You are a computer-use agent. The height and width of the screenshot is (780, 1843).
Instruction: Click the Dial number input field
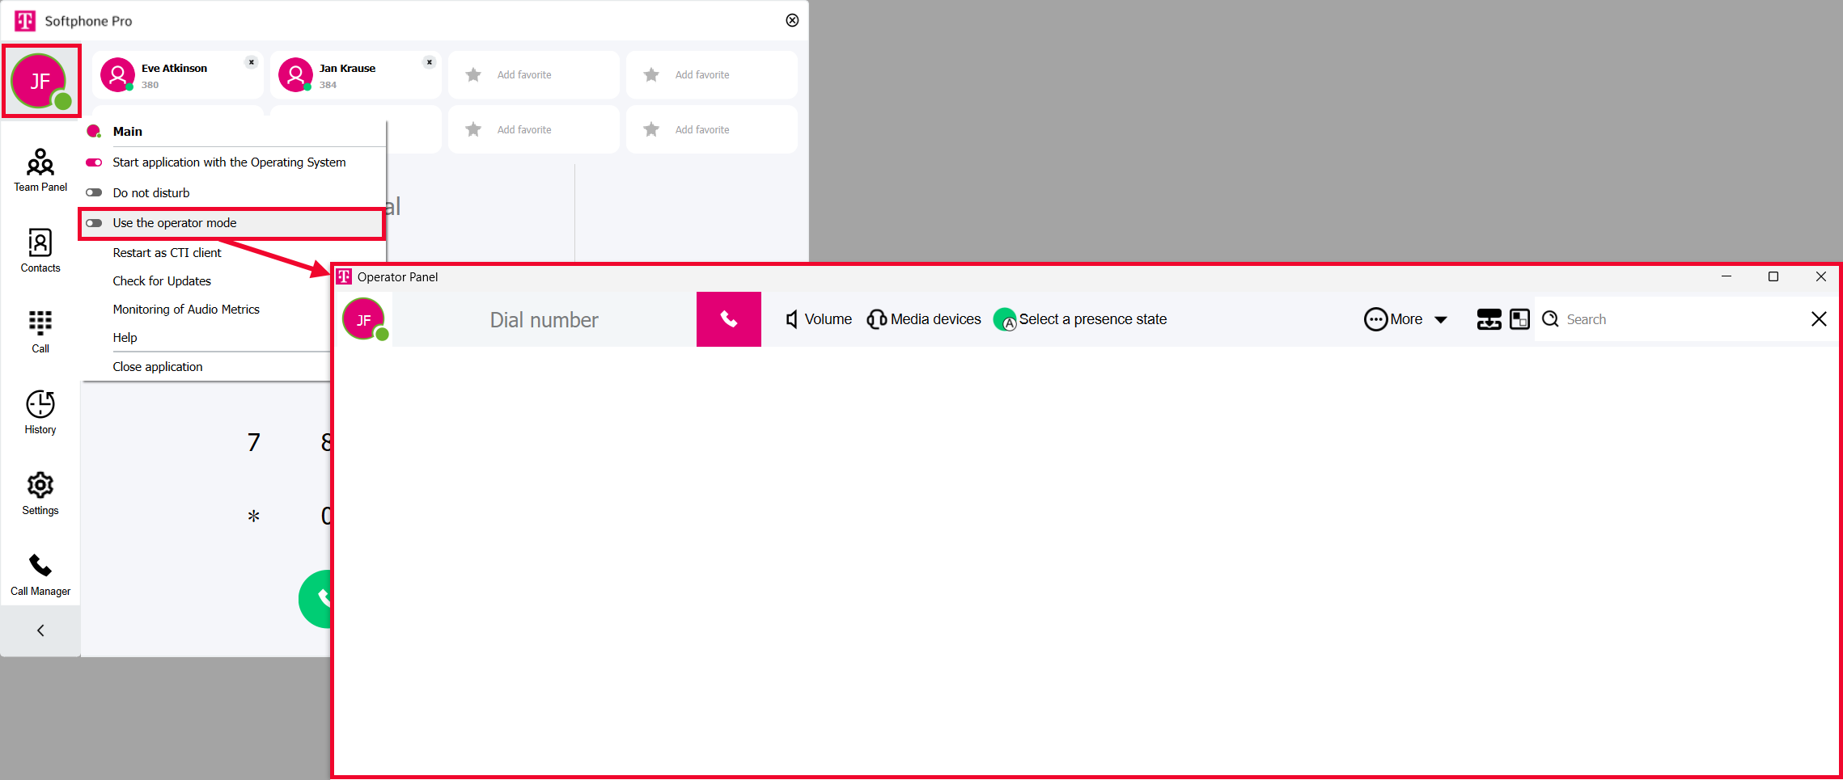click(544, 320)
